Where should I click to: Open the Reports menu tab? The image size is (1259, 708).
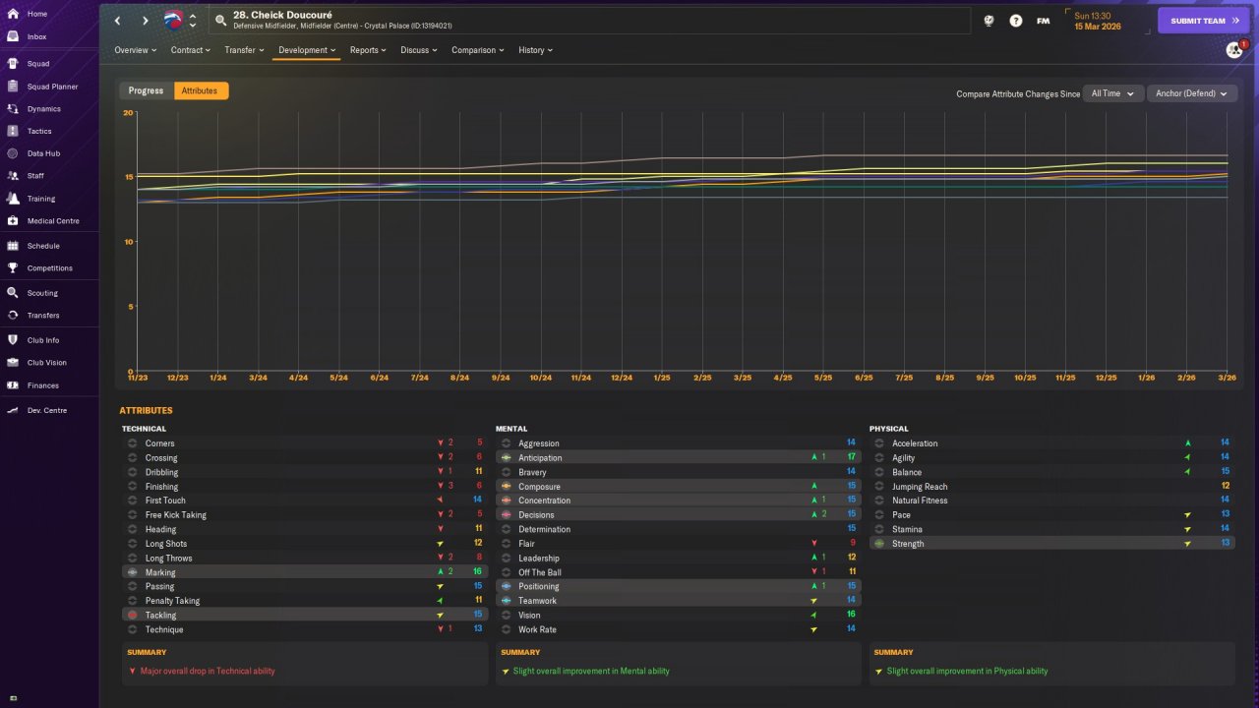click(x=368, y=50)
